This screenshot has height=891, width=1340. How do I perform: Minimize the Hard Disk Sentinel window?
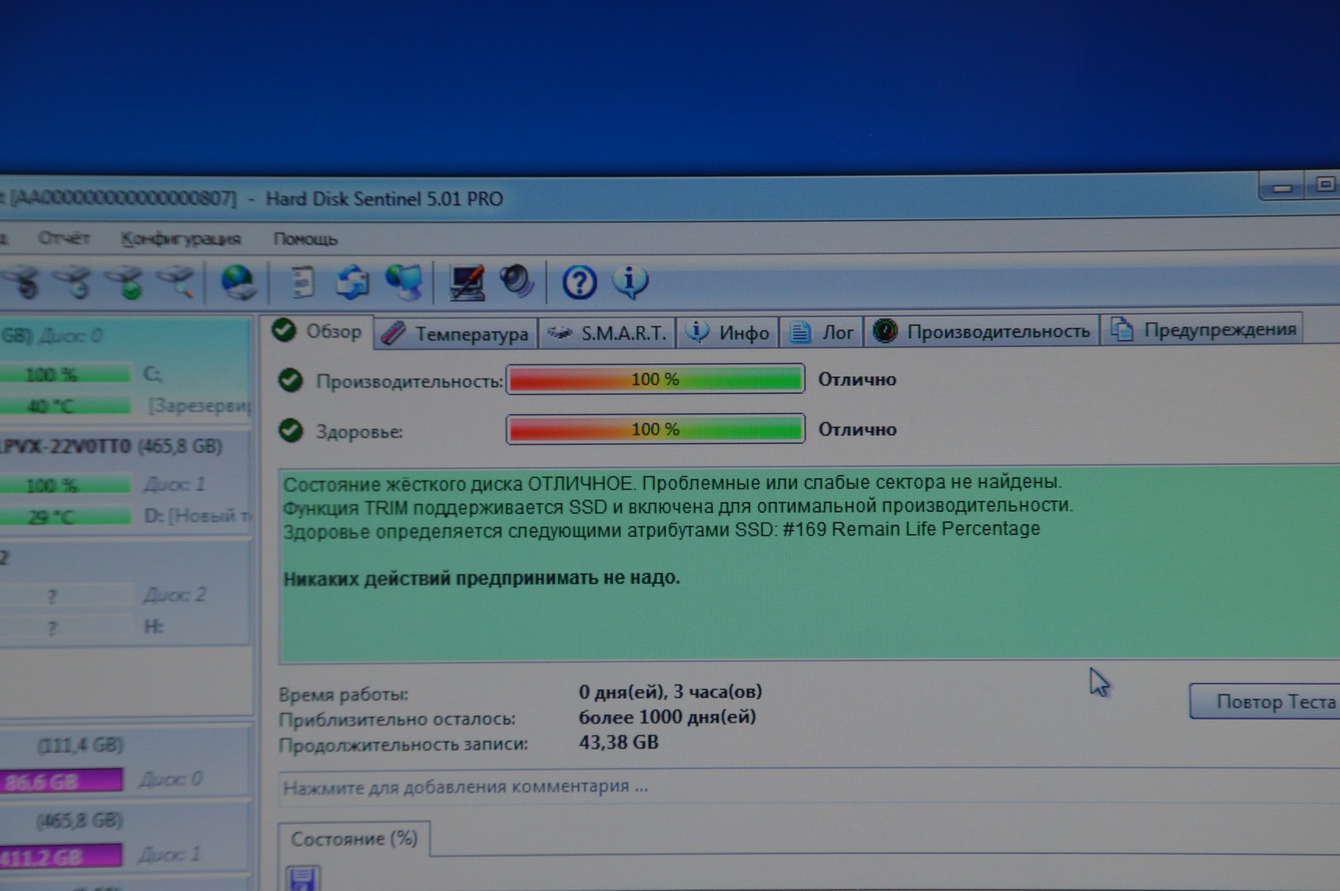(1281, 186)
